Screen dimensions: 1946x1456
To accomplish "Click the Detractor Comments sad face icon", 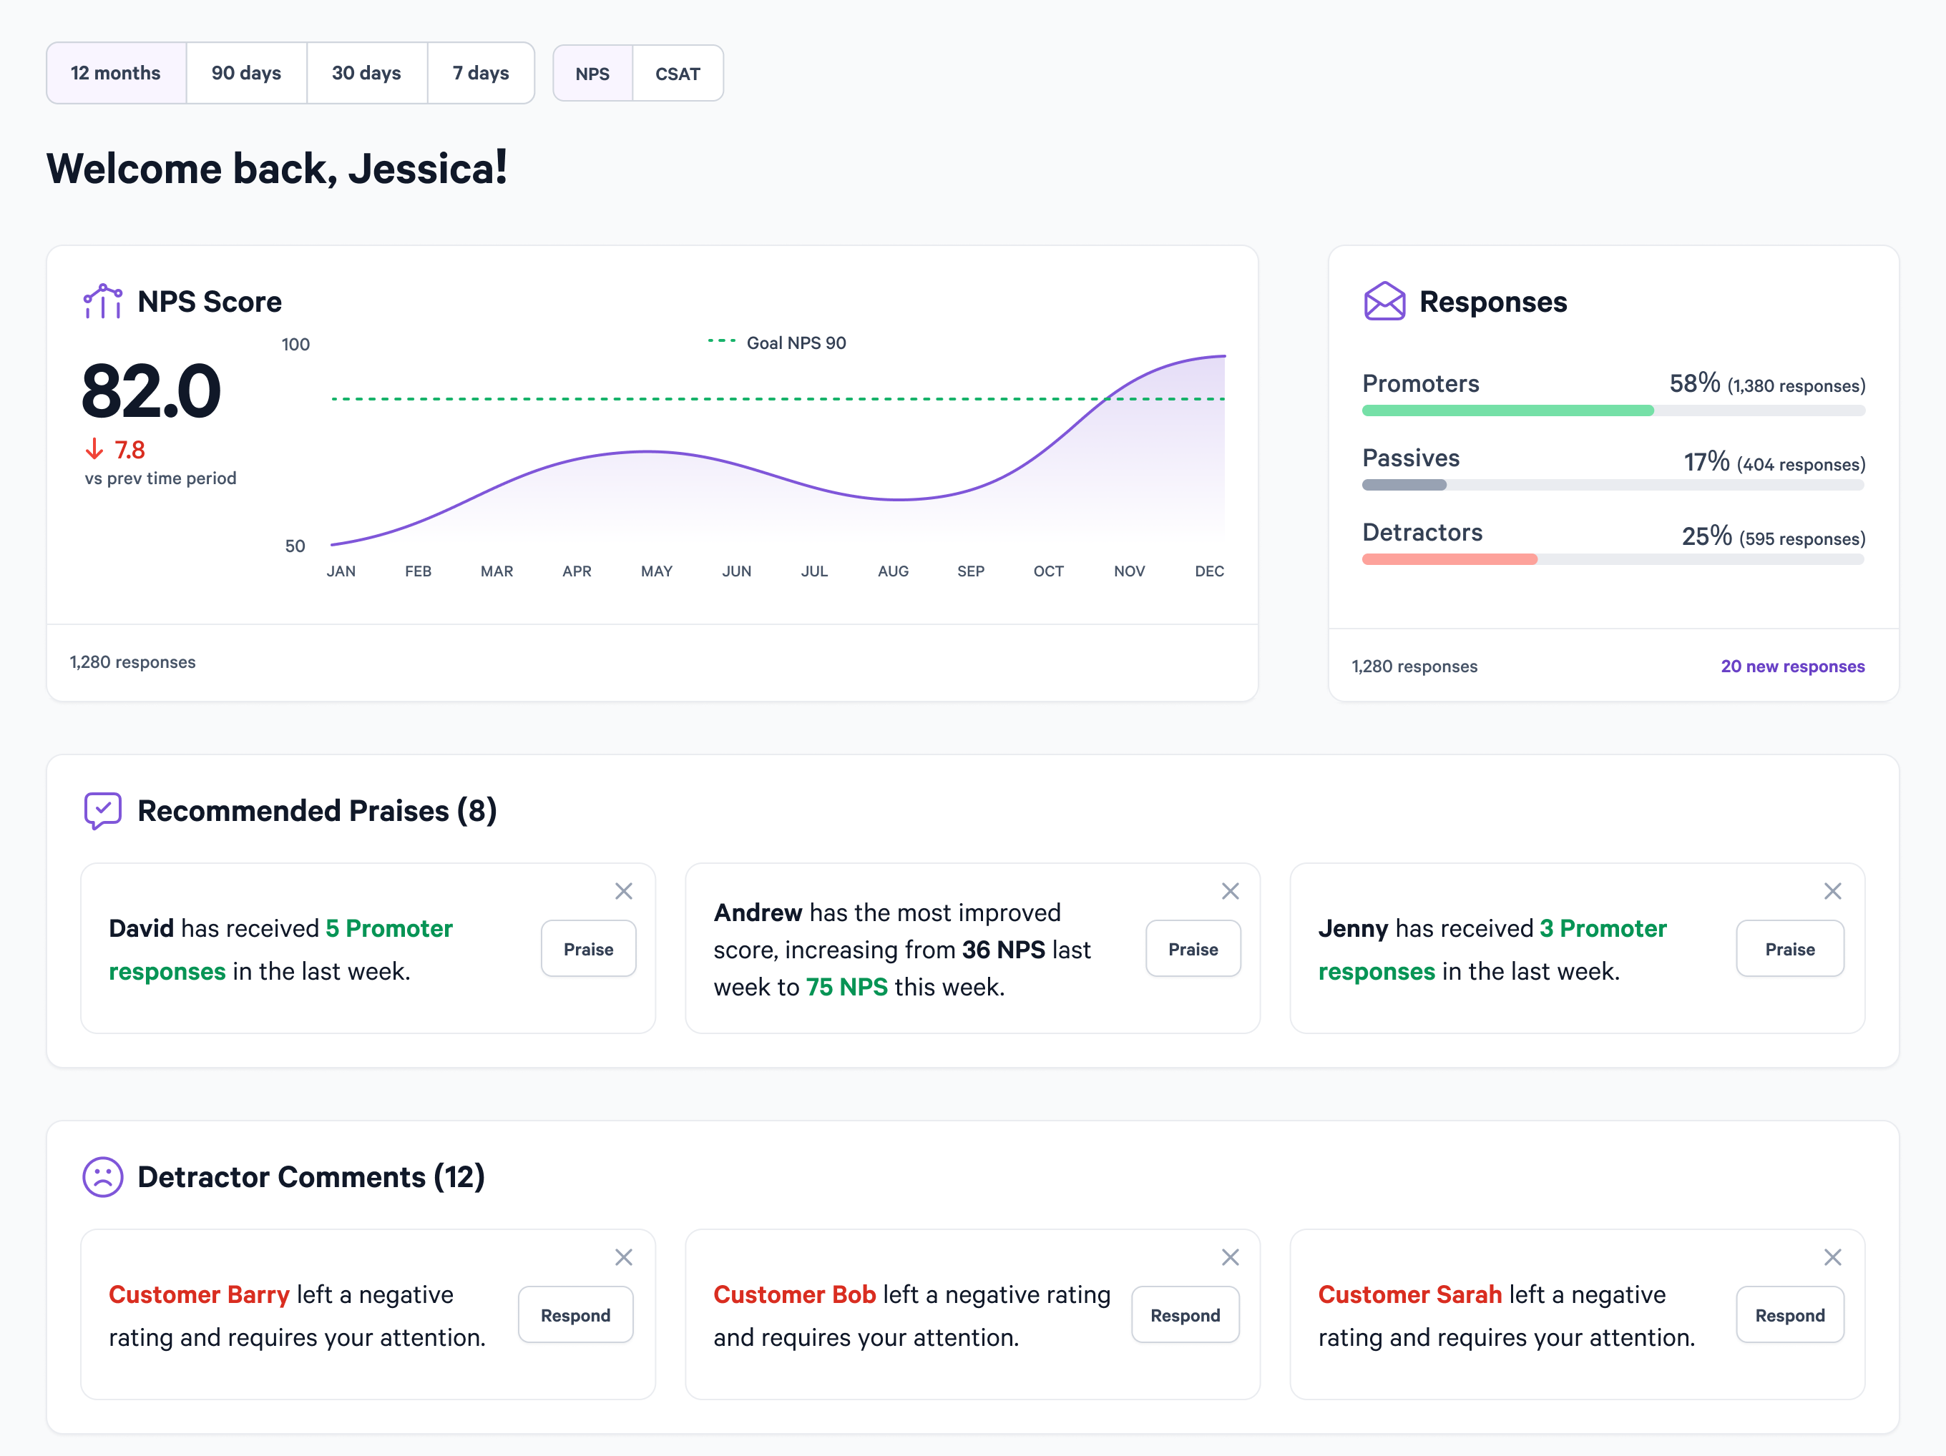I will (103, 1176).
